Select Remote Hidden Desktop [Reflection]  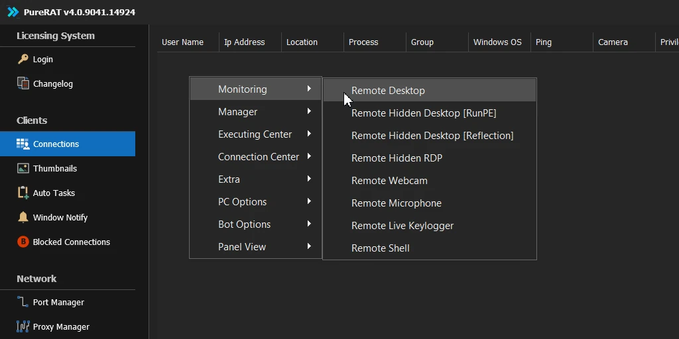430,135
